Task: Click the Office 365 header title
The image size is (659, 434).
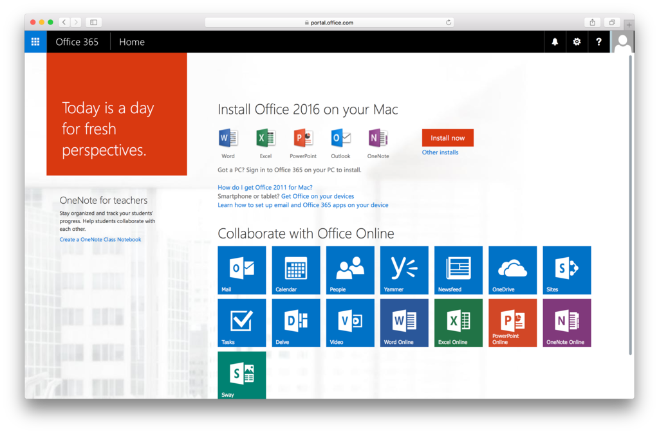Action: pyautogui.click(x=77, y=42)
